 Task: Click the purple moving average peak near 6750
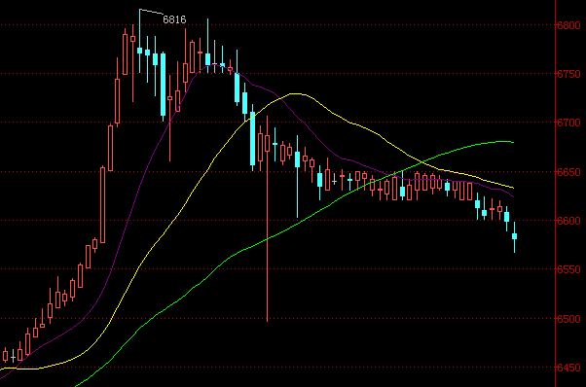[215, 64]
